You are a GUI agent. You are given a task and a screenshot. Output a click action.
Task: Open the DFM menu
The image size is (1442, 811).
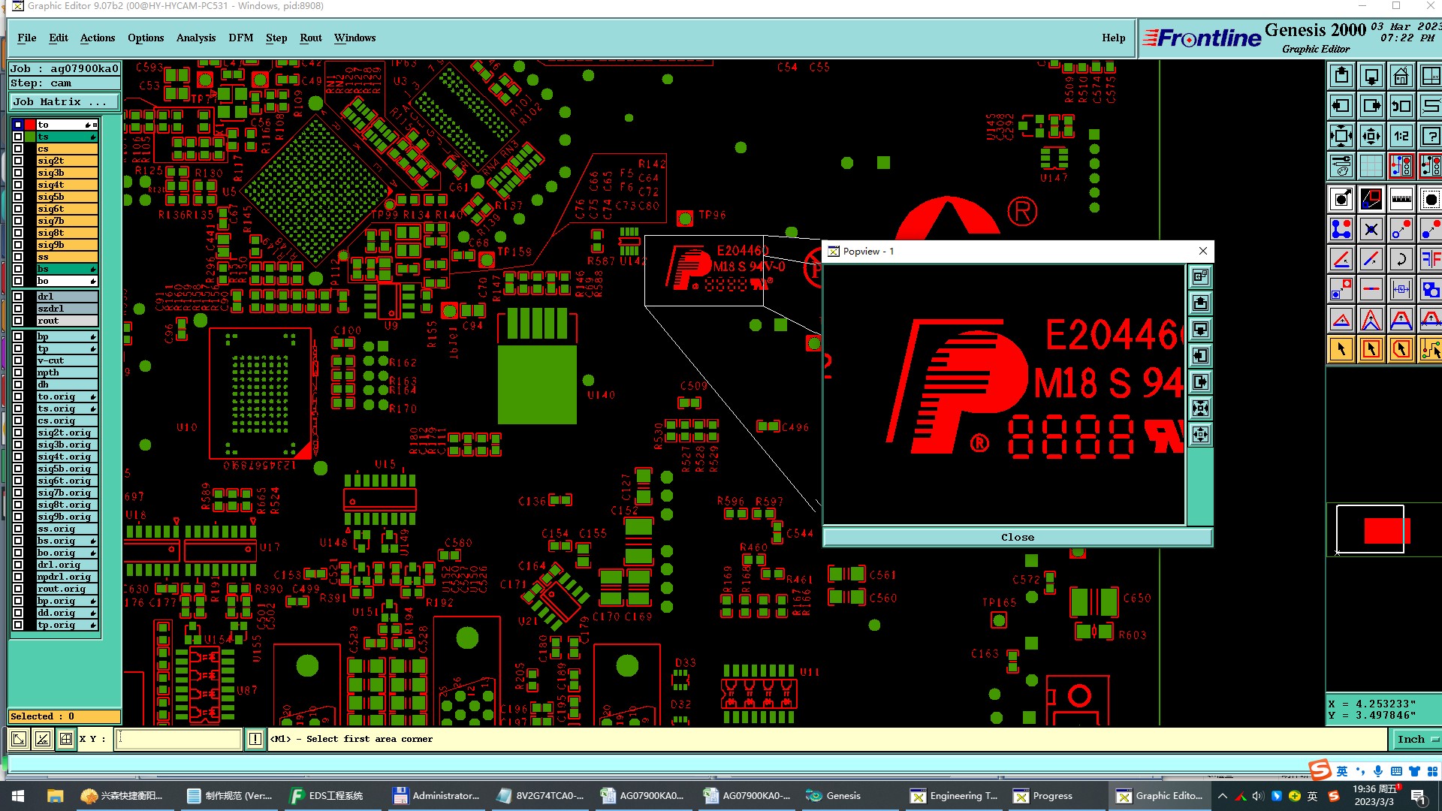[x=240, y=38]
